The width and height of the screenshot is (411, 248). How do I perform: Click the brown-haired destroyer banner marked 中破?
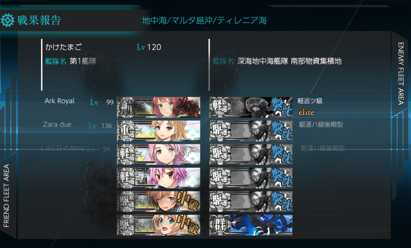(x=158, y=202)
